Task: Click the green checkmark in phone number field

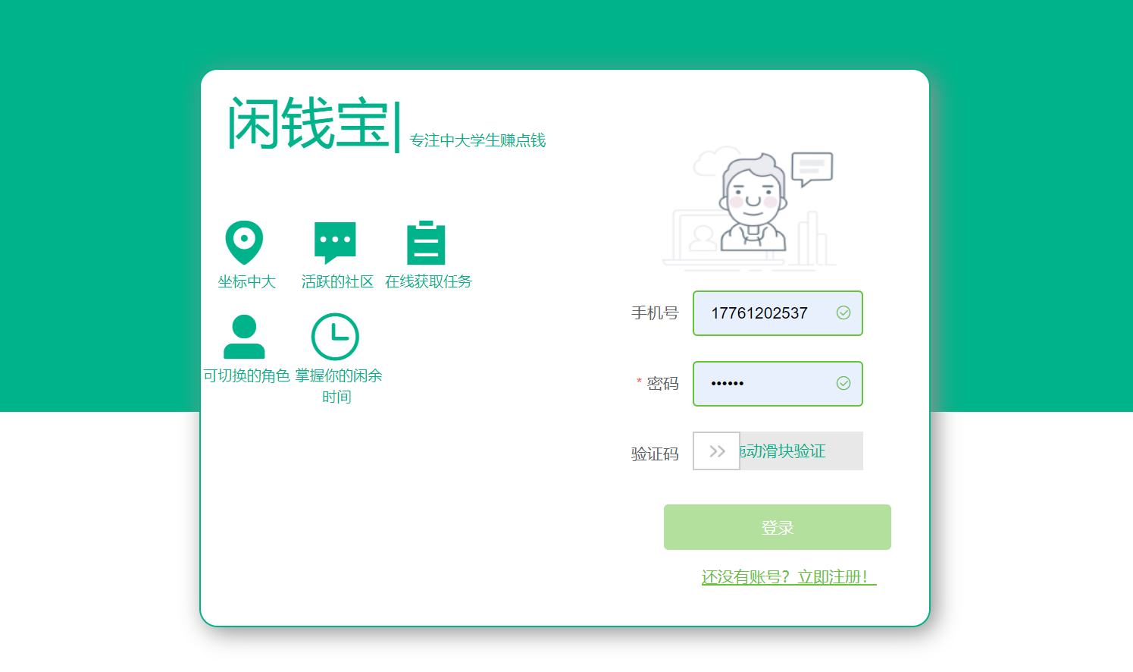Action: pos(843,313)
